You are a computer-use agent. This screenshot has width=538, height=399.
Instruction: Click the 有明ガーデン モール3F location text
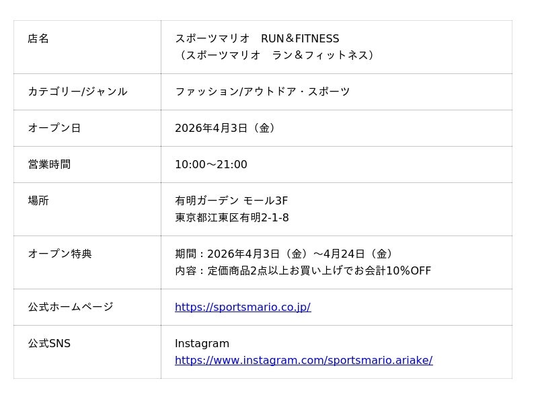pos(231,201)
